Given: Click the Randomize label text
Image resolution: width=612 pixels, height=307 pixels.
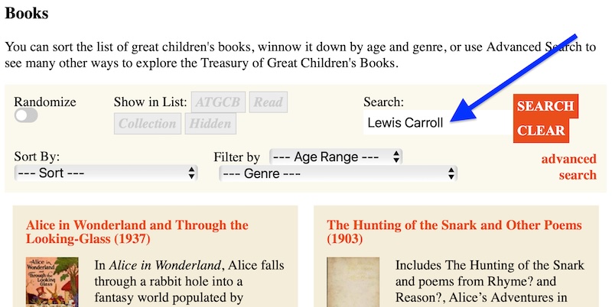Looking at the screenshot, I should click(x=45, y=102).
